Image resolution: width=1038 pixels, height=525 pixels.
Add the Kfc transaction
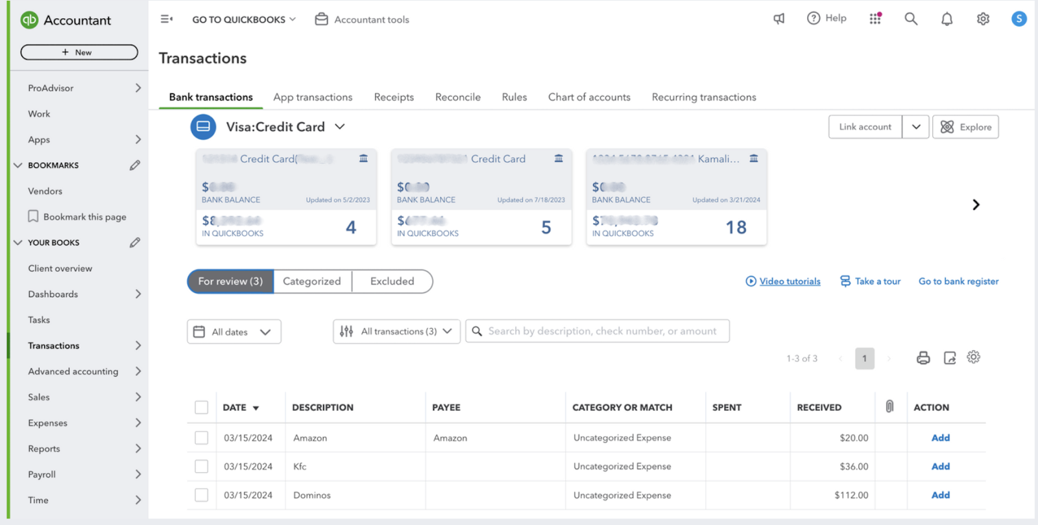pos(941,466)
